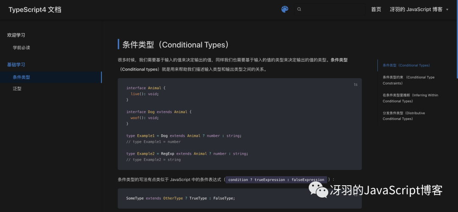Click the code line 'interface Animal {'
This screenshot has width=458, height=212.
click(146, 88)
